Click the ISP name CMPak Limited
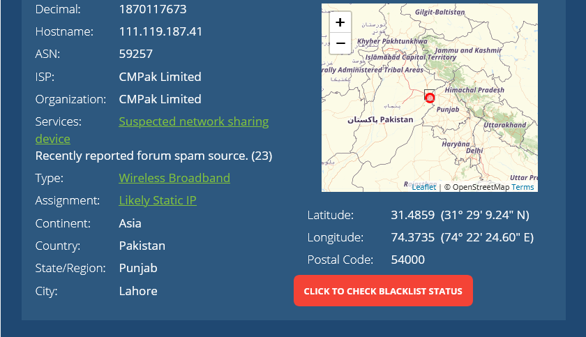The height and width of the screenshot is (337, 586). (160, 77)
